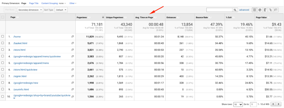Sort by Entrances column header
This screenshot has width=284, height=108.
[x=171, y=17]
